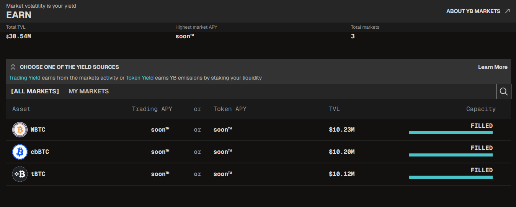516x207 pixels.
Task: Click the Learn More link
Action: point(493,67)
